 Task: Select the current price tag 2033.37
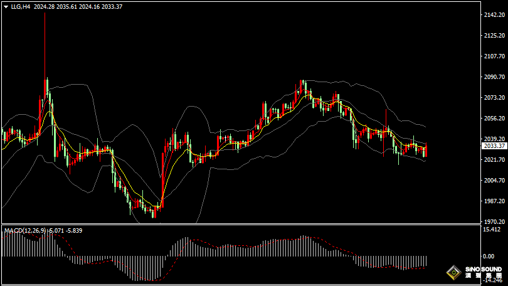point(494,146)
